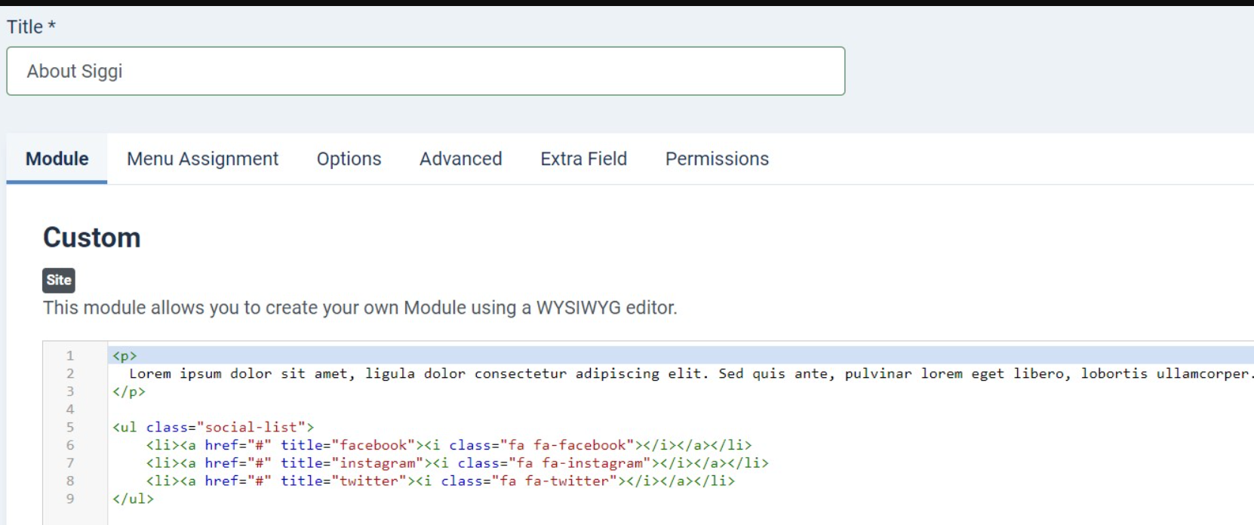This screenshot has width=1254, height=525.
Task: Select the Options tab
Action: (349, 159)
